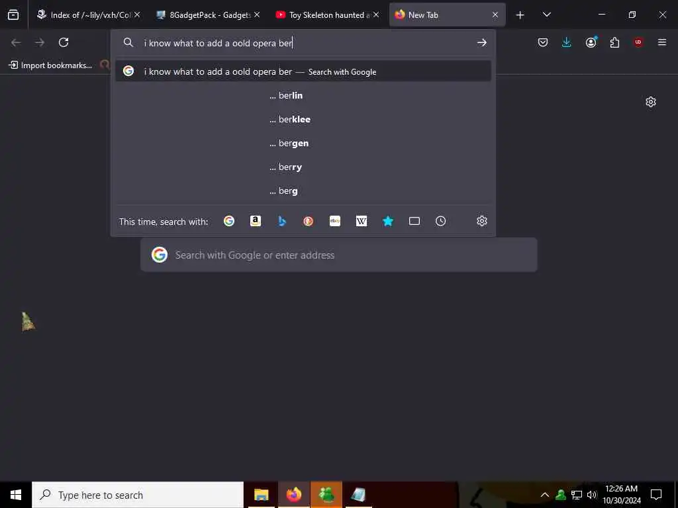678x508 pixels.
Task: Switch to 8GadgetPack - Gadgets tab
Action: tap(203, 15)
